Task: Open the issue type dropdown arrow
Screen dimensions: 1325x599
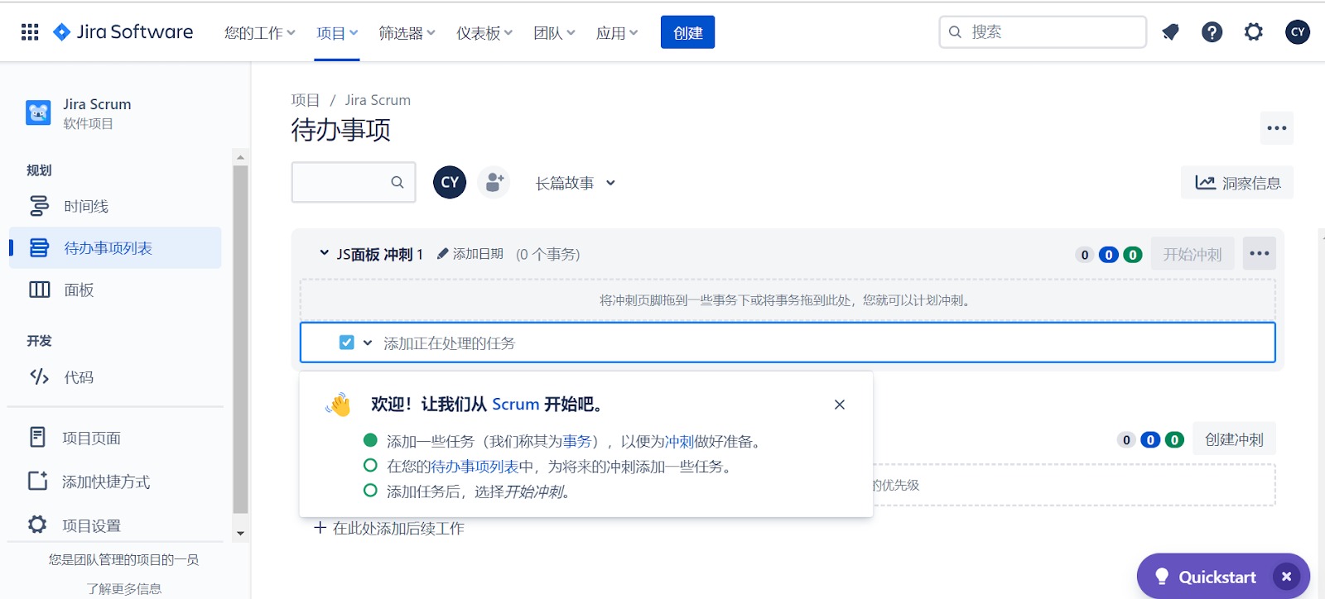Action: pos(368,343)
